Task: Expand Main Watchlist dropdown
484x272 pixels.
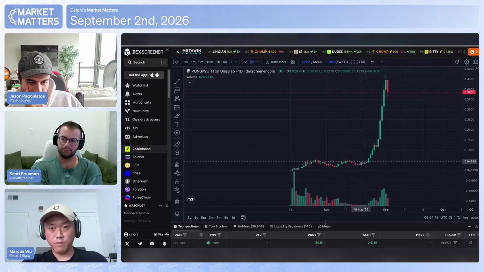Action: click(x=137, y=213)
